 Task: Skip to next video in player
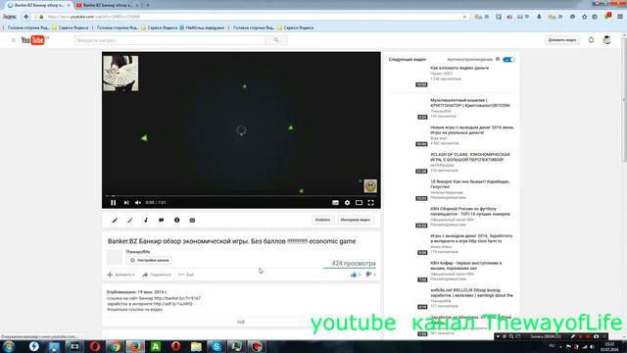click(x=126, y=203)
